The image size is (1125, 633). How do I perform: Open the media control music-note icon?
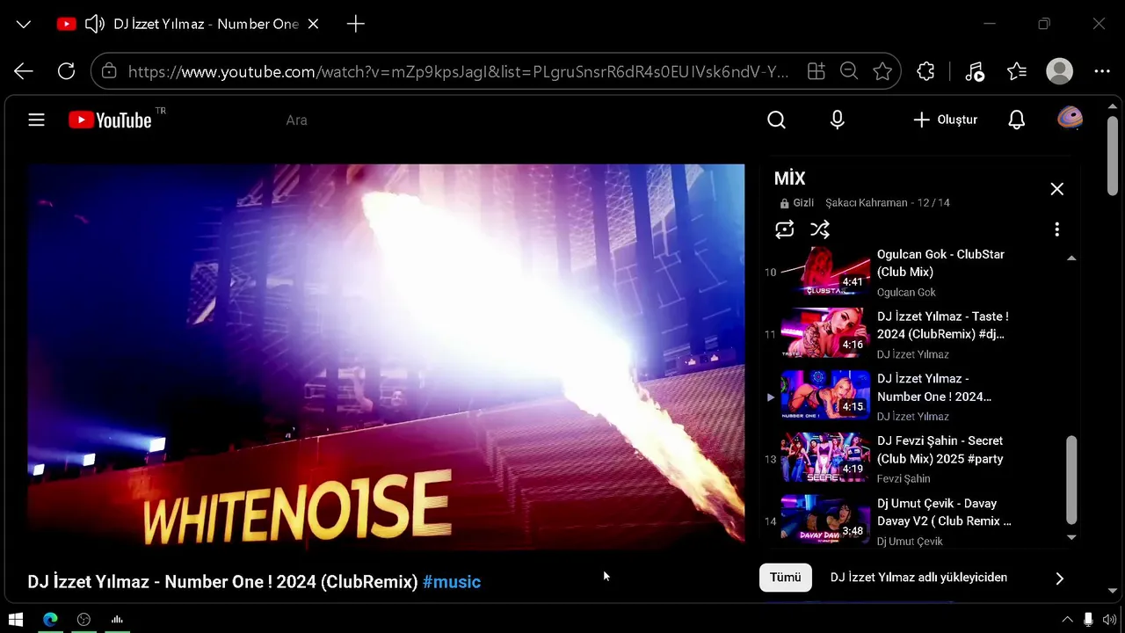(x=975, y=72)
